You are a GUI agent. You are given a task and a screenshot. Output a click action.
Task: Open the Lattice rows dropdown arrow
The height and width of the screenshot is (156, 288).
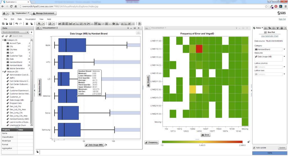pyautogui.click(x=284, y=74)
